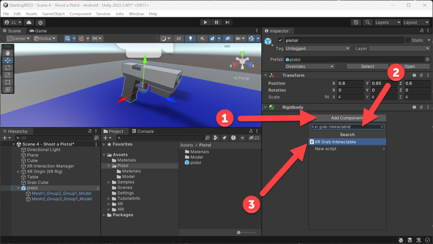Screen dimensions: 433x244
Task: Collapse the Transform component
Action: point(266,75)
